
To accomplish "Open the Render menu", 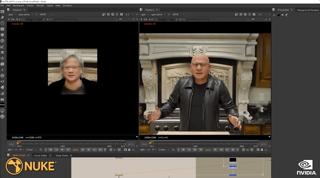I will click(x=40, y=6).
